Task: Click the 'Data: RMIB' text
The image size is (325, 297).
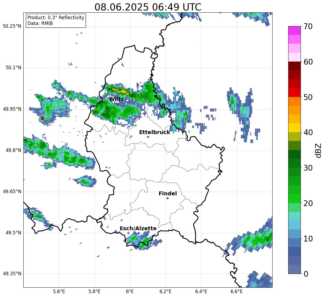Action: click(40, 23)
